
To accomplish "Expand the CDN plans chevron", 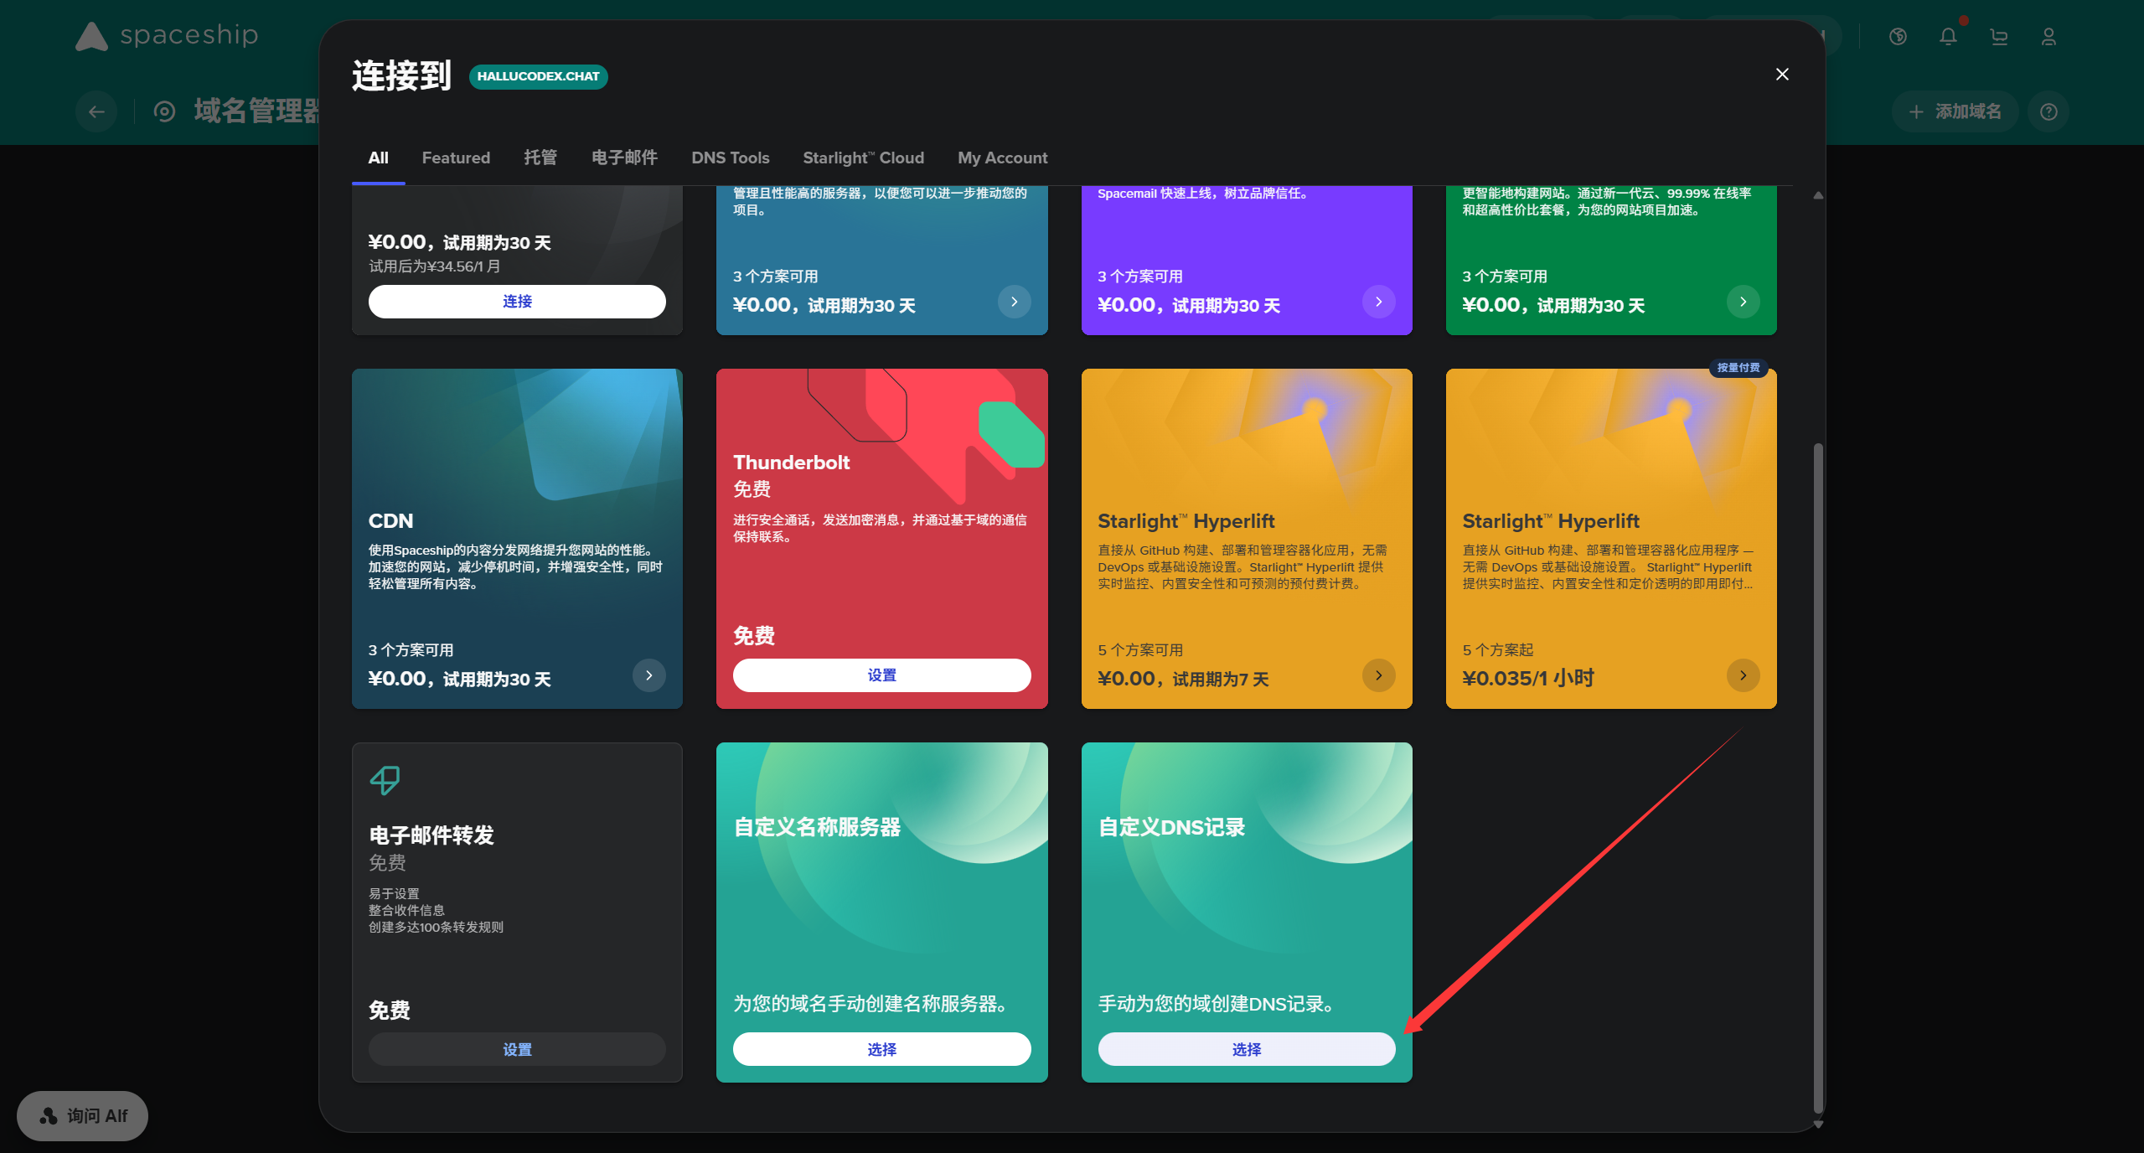I will pyautogui.click(x=648, y=675).
